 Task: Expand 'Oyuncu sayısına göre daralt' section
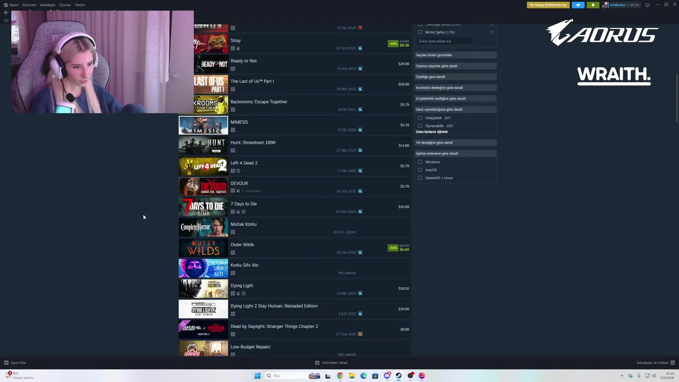click(x=455, y=66)
